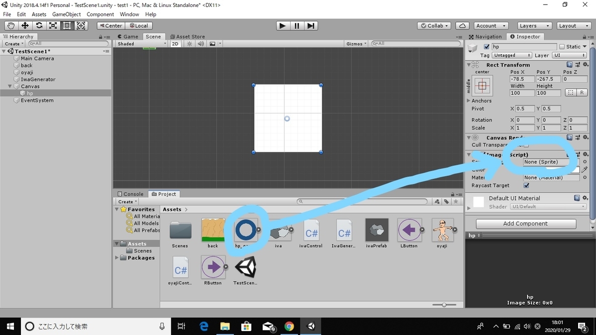
Task: Click the Project icon size slider
Action: point(444,305)
